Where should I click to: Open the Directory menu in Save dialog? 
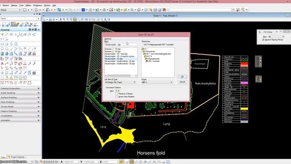point(108,39)
